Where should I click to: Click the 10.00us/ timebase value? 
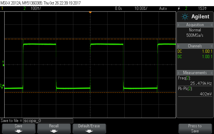(x=141, y=9)
